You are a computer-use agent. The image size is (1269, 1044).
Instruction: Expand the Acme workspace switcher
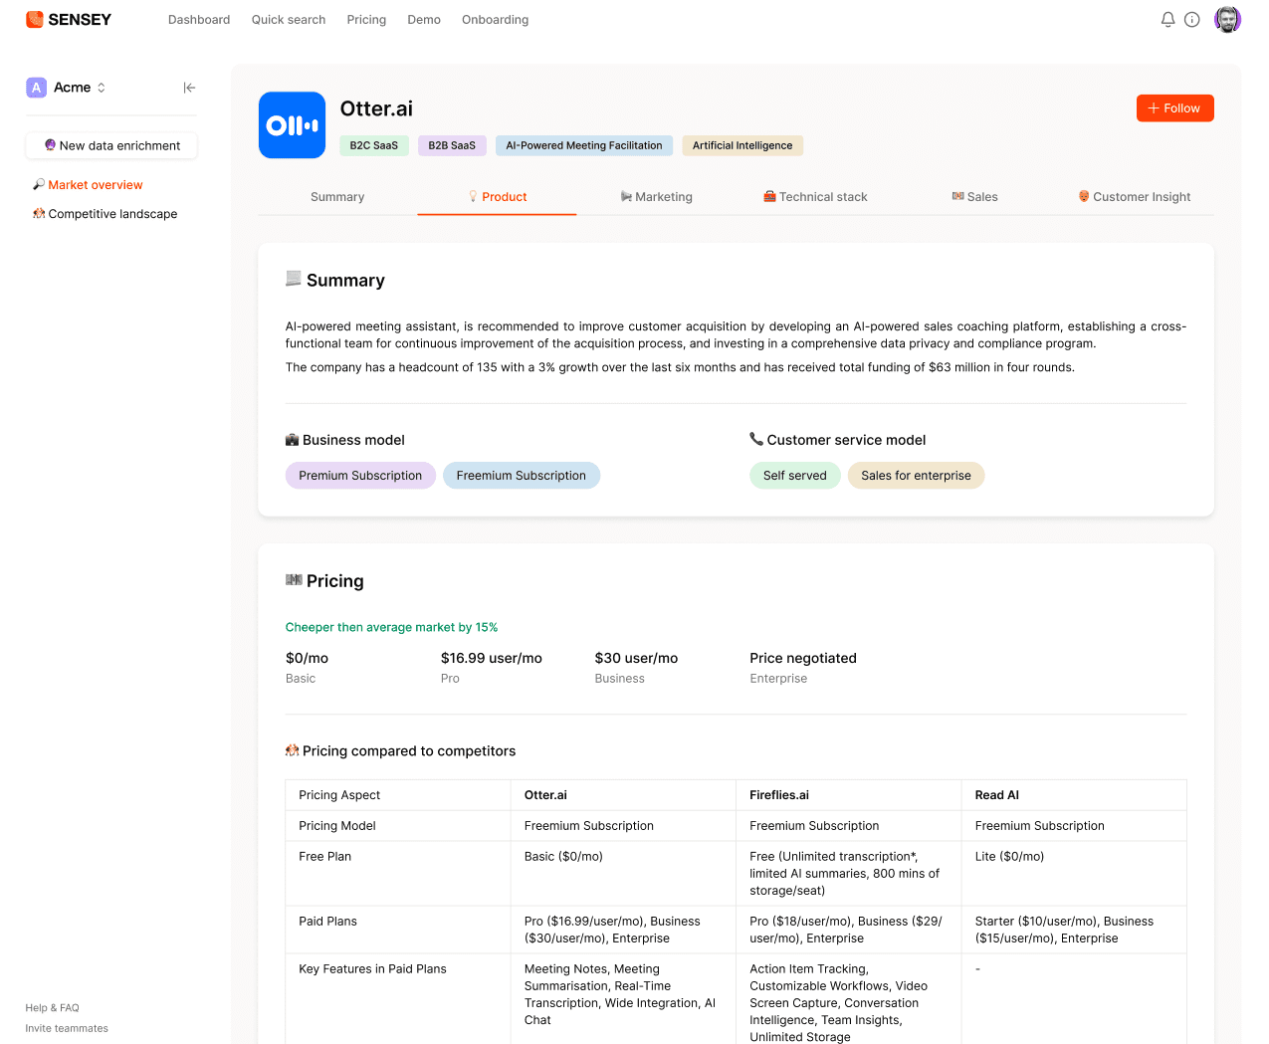coord(101,88)
